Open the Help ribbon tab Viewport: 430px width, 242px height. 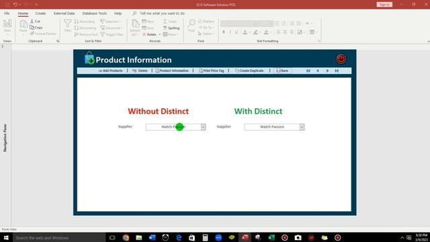118,13
